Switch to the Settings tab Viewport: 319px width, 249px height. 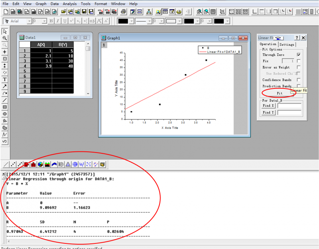286,44
